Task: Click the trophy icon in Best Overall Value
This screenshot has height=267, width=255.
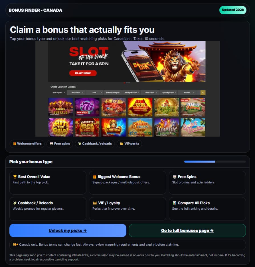Action: [x=15, y=177]
